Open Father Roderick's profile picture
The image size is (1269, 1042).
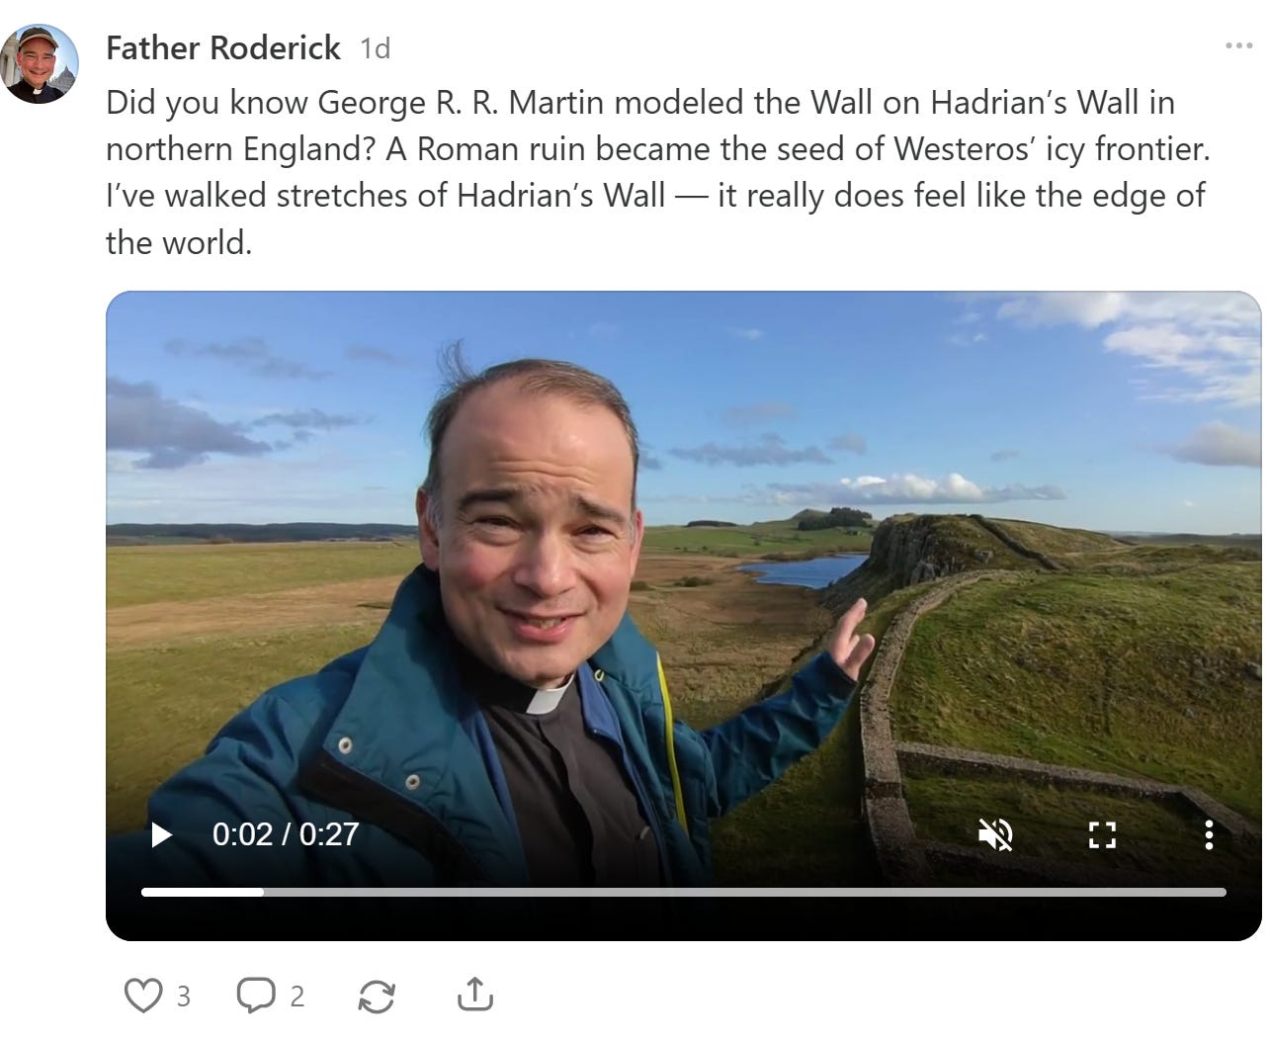click(40, 63)
